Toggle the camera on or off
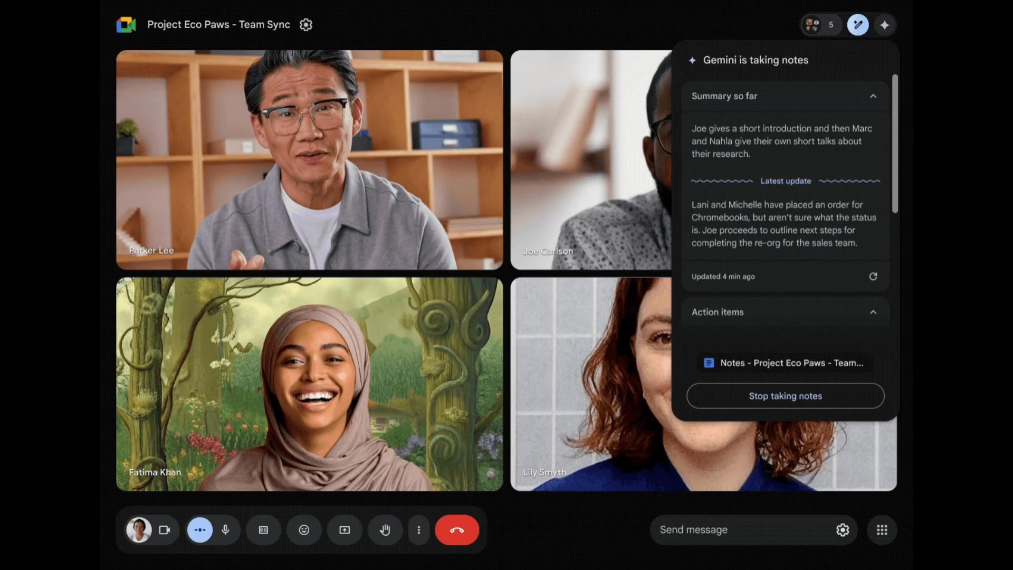 tap(165, 530)
